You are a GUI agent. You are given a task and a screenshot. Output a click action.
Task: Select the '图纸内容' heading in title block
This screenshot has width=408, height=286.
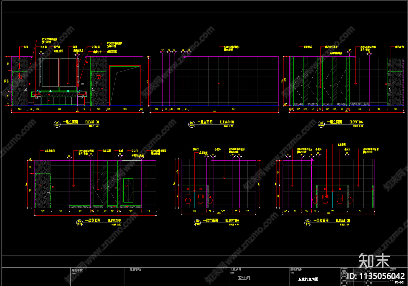[x=296, y=269]
